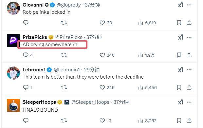203x128 pixels.
Task: Visit the @Sleeper_Hoops handle link
Action: pyautogui.click(x=90, y=102)
